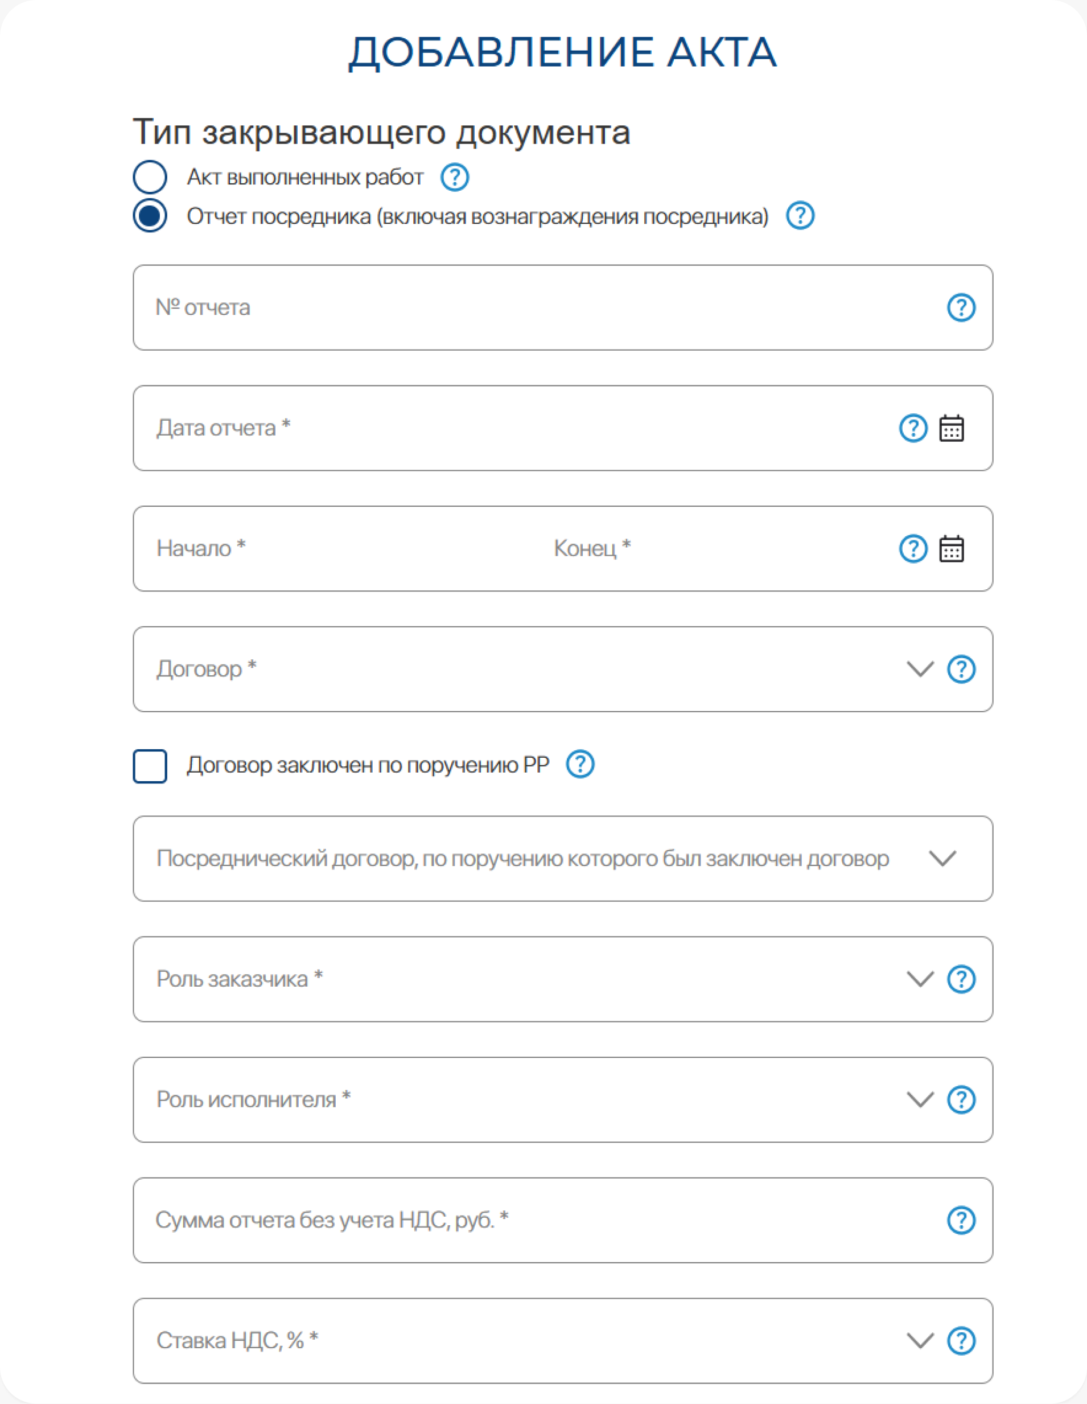Screen dimensions: 1087x1404
Task: Check Договор заключен по поручению РР checkbox
Action: coord(150,766)
